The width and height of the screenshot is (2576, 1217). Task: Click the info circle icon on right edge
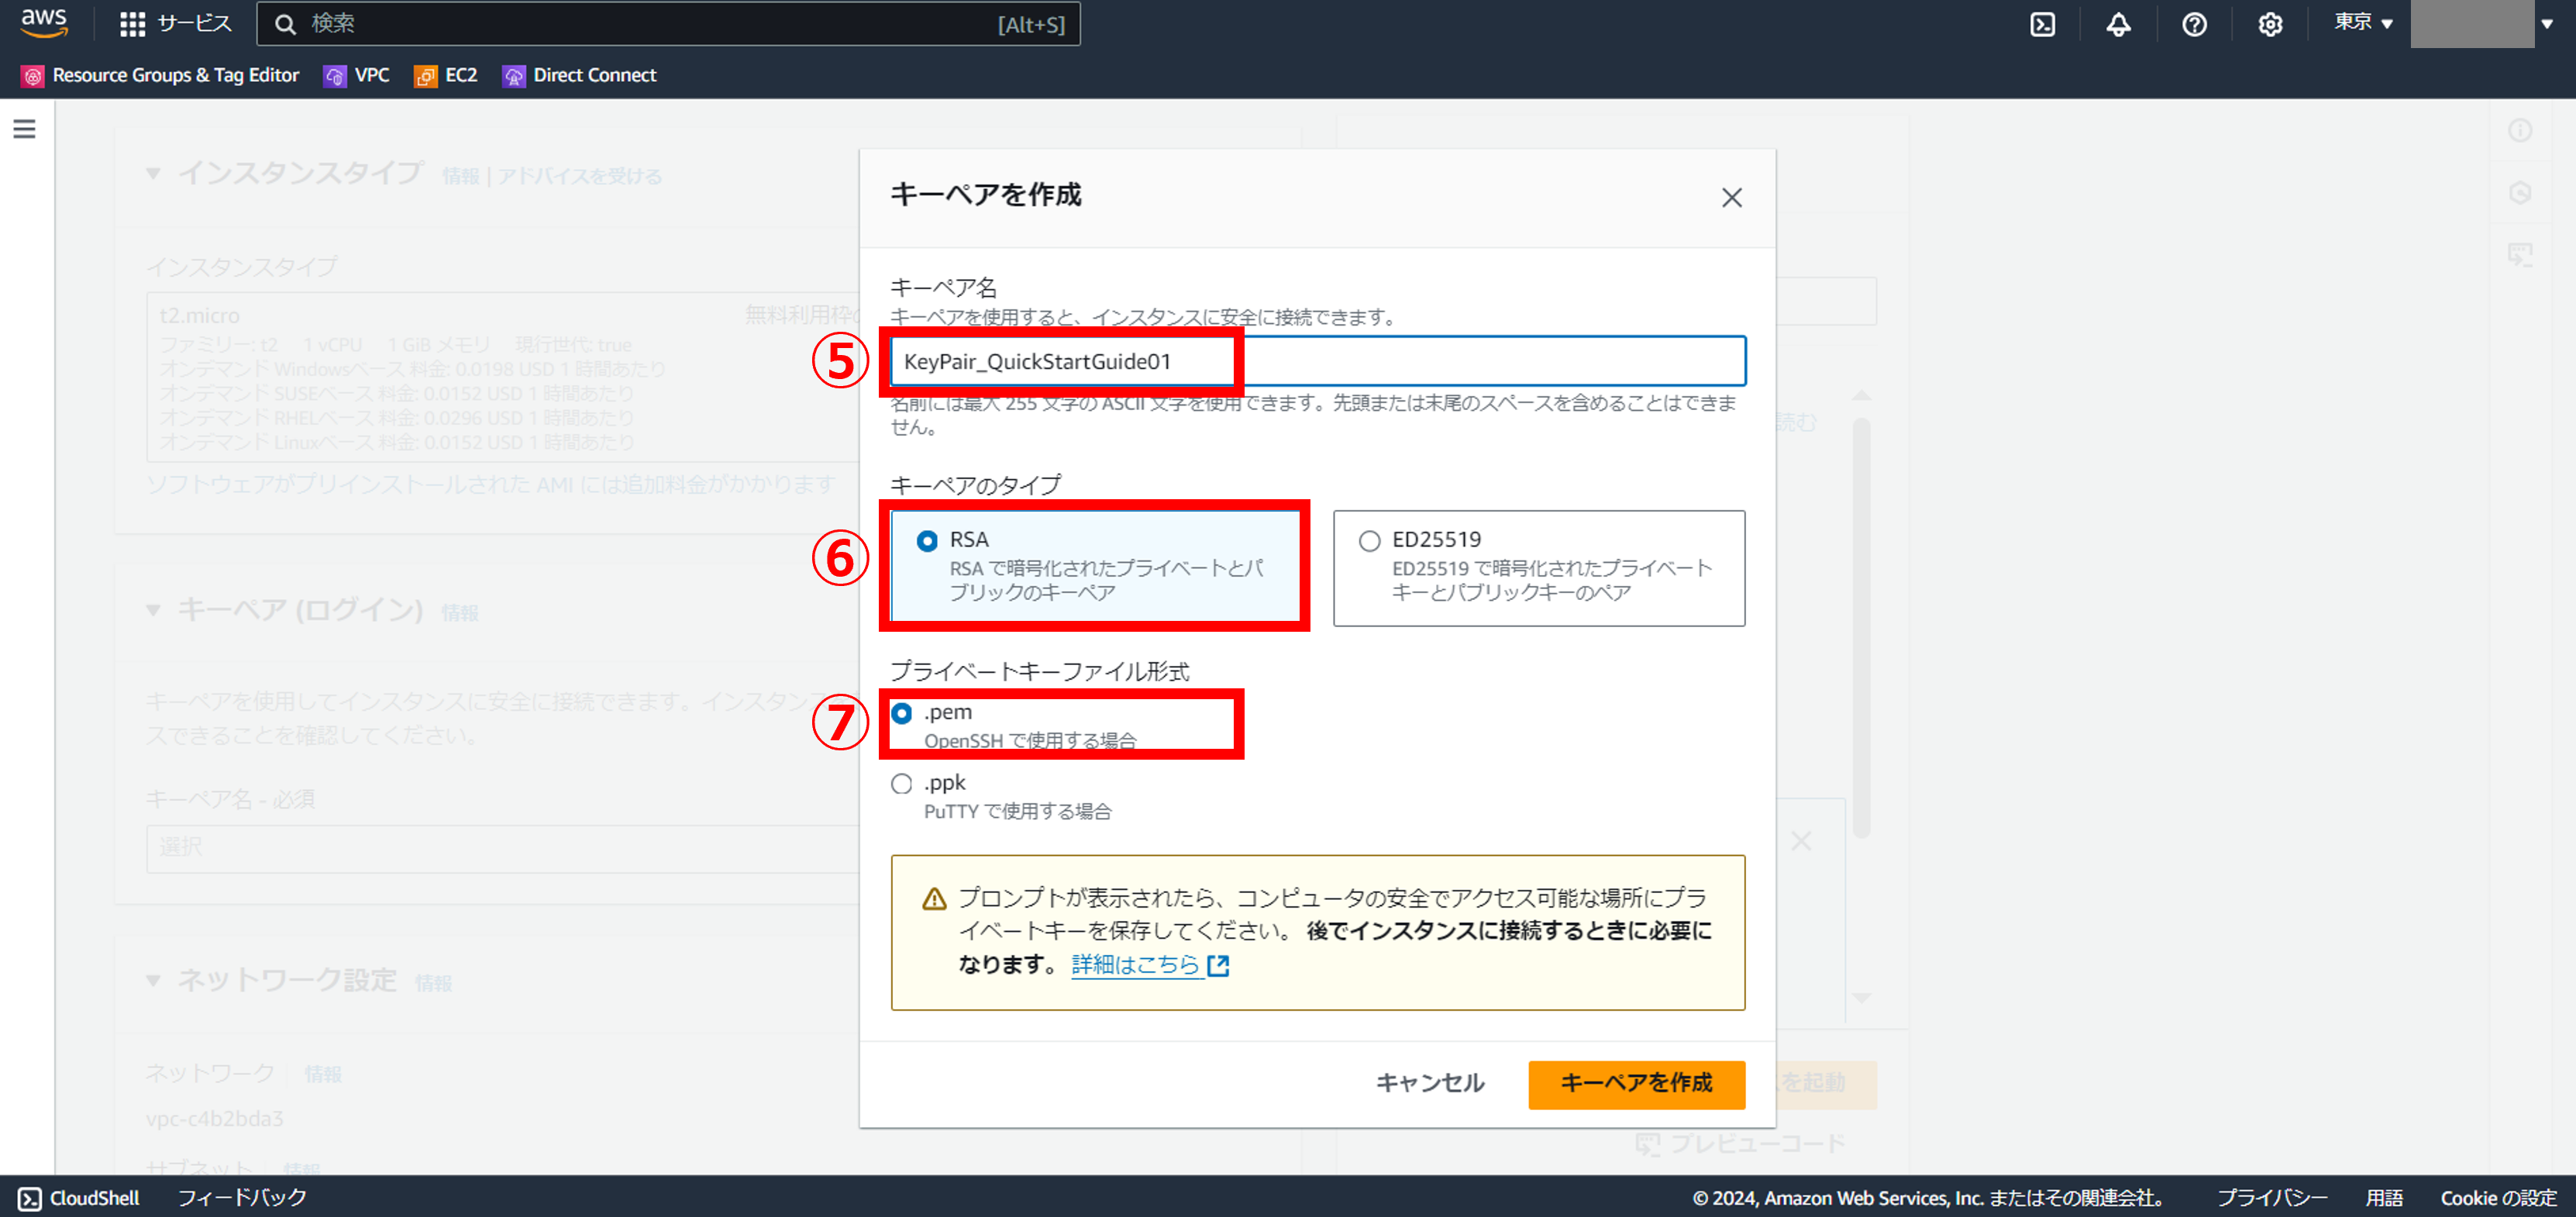coord(2520,130)
